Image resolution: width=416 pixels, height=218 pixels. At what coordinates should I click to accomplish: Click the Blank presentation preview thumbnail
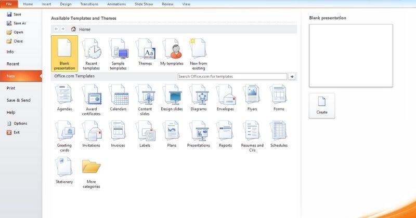click(x=350, y=56)
